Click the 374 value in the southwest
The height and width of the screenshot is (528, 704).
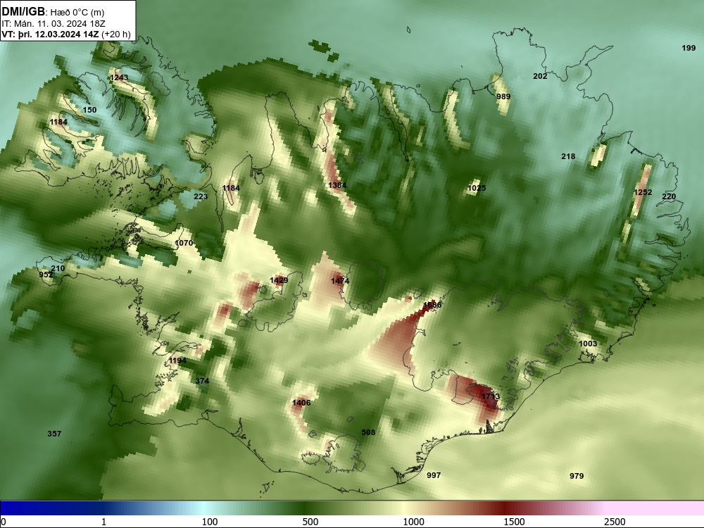tap(202, 381)
